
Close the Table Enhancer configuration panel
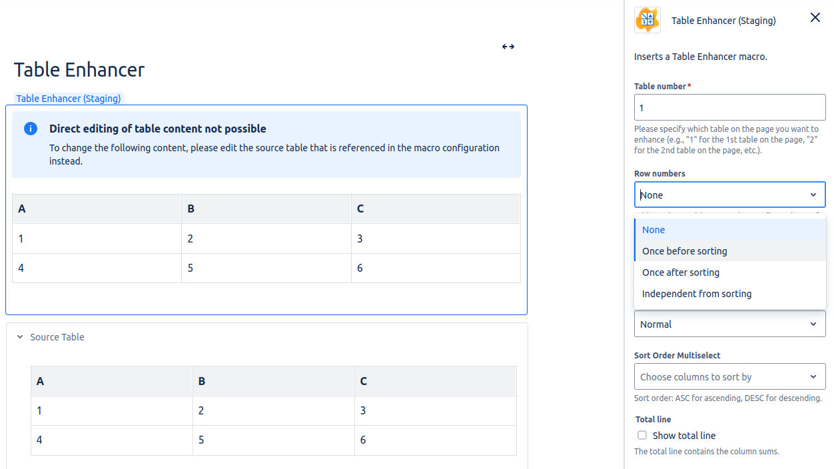pos(815,18)
